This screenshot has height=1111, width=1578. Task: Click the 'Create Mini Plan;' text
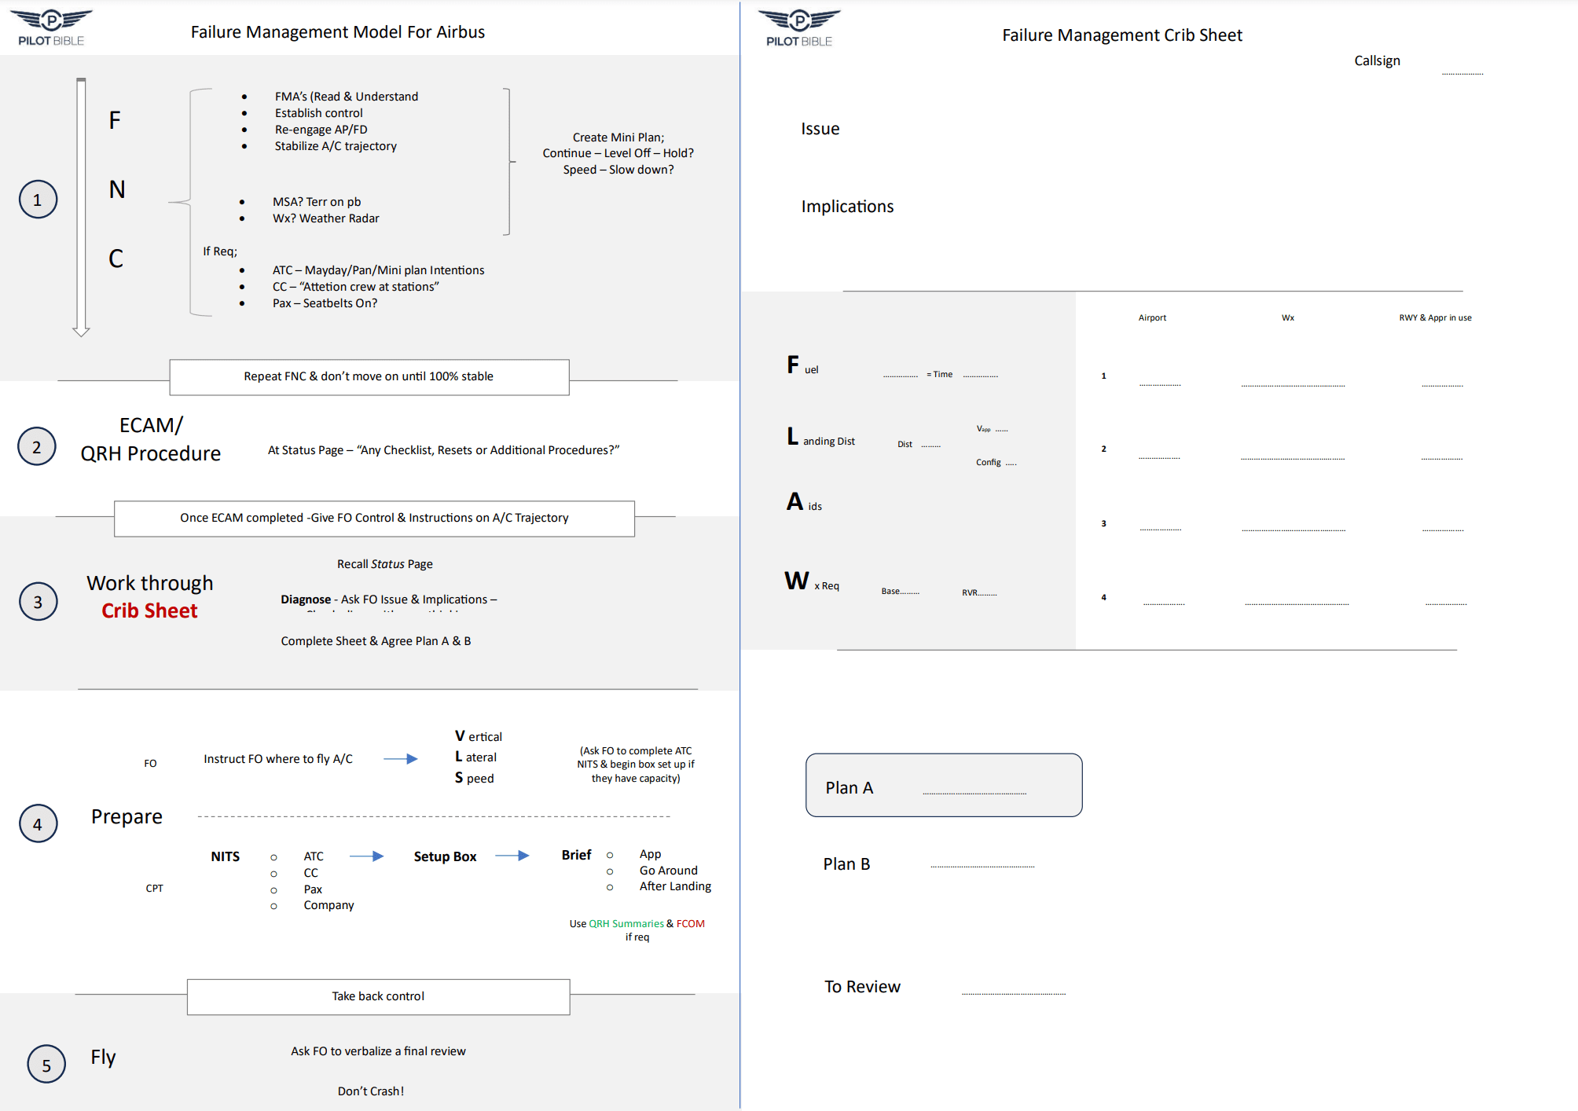click(x=618, y=137)
